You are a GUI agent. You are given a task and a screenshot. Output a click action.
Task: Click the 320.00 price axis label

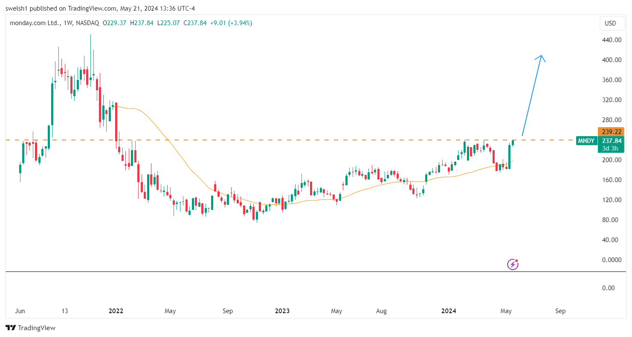pos(611,100)
